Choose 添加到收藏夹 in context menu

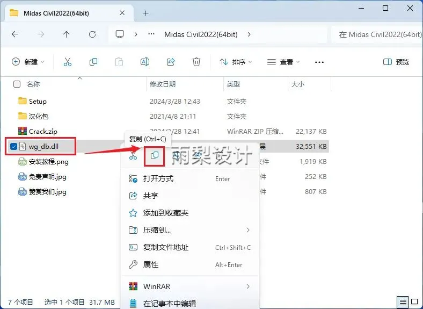tap(191, 213)
